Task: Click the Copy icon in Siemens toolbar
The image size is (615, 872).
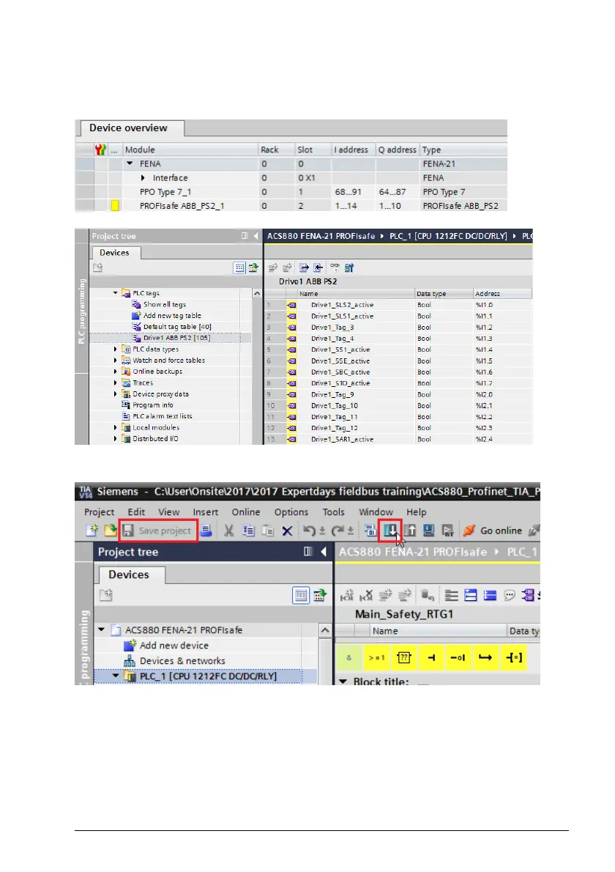Action: tap(248, 531)
